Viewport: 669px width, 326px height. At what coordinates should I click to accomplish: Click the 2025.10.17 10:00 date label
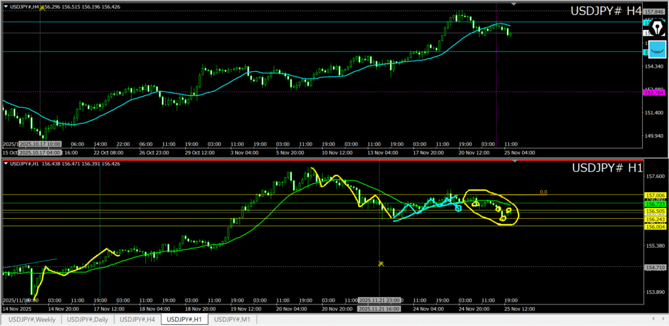(41, 144)
